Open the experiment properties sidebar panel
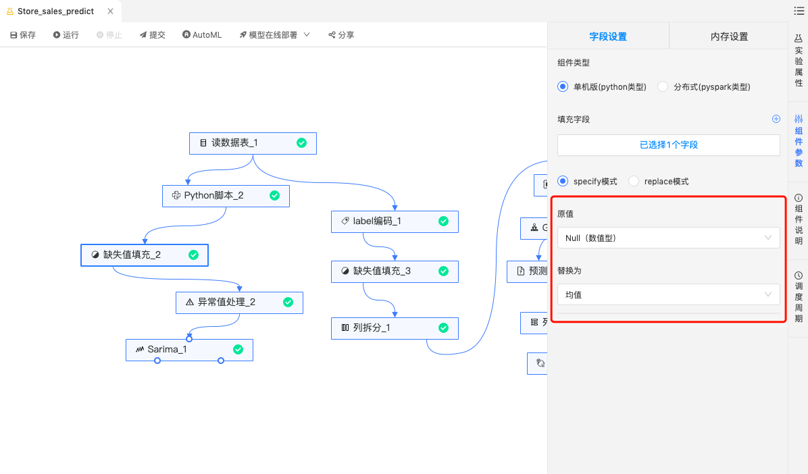This screenshot has height=474, width=808. 799,60
